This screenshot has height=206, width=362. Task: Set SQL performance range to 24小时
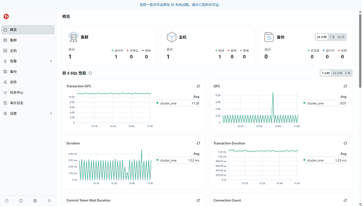click(337, 73)
